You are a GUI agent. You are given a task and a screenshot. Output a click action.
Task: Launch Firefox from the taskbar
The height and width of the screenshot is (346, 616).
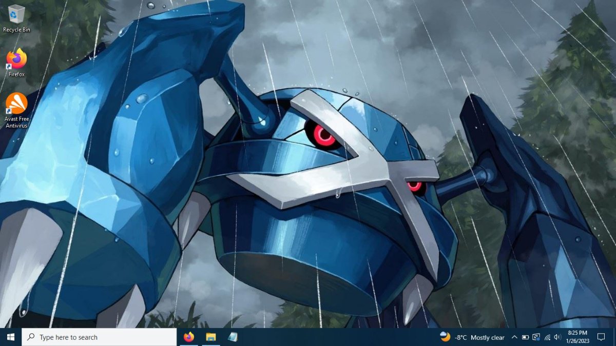coord(189,337)
